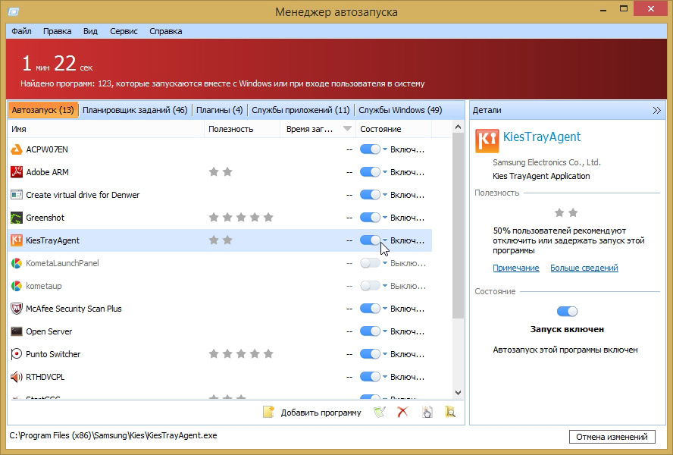This screenshot has width=673, height=455.
Task: Open state dropdown arrow for KometaLaunchPanel
Action: tap(385, 263)
